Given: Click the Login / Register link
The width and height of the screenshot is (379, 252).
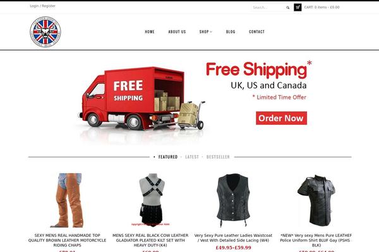Looking at the screenshot, I should [42, 6].
